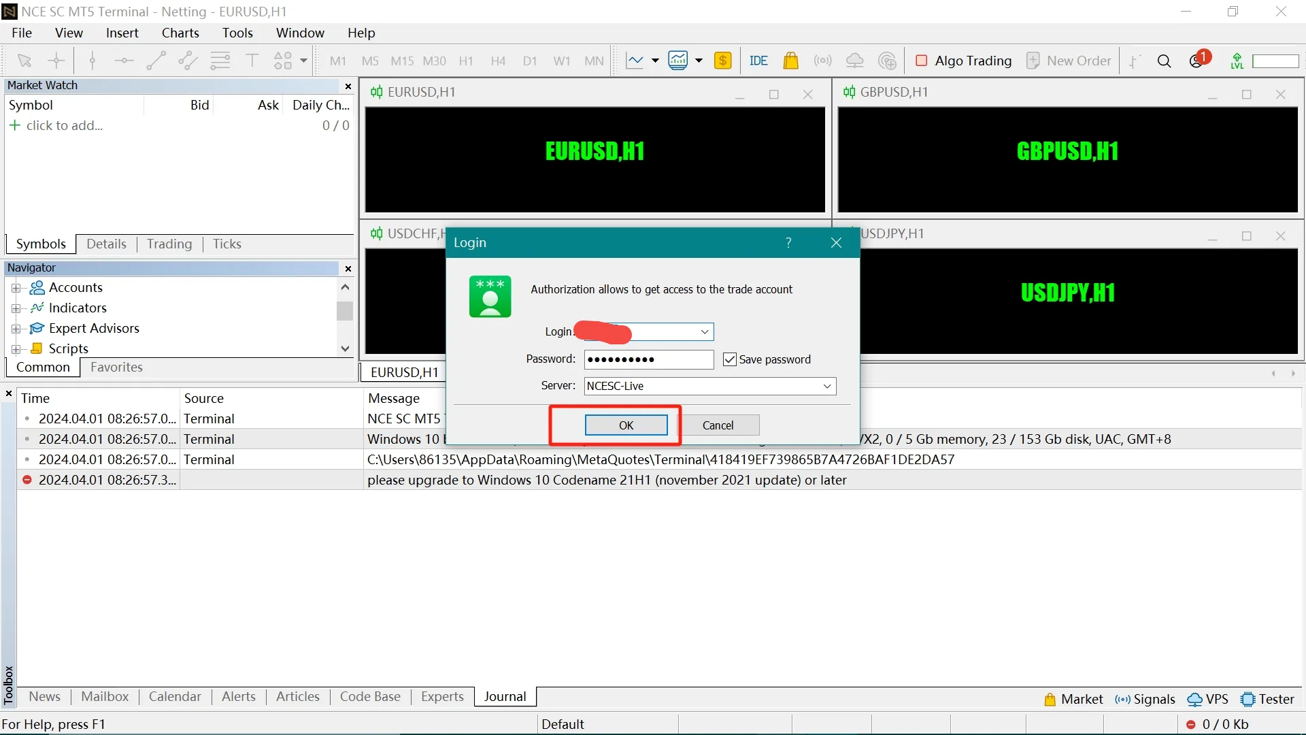Open the shapes tool dropdown arrow
This screenshot has height=735, width=1306.
pyautogui.click(x=304, y=61)
